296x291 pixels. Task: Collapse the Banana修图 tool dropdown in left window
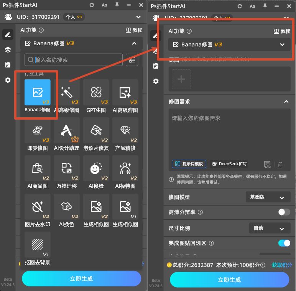pyautogui.click(x=134, y=44)
